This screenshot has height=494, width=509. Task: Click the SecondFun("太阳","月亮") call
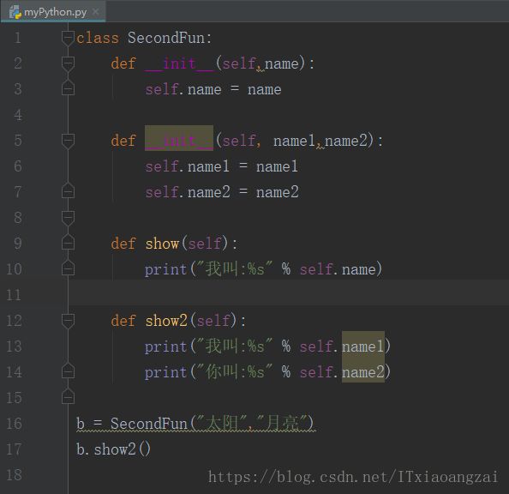click(x=212, y=424)
